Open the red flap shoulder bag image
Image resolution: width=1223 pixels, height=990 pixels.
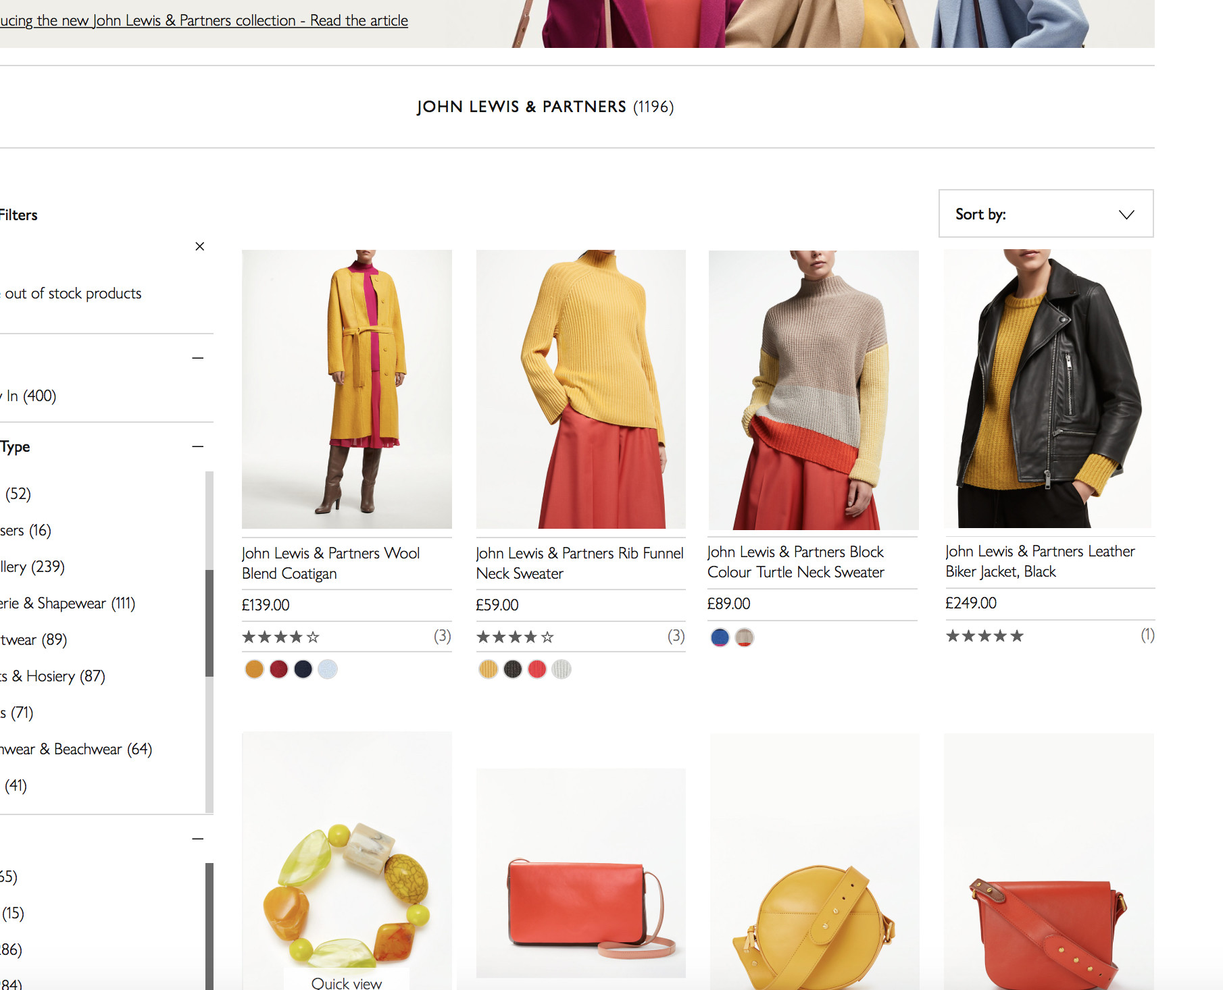581,872
